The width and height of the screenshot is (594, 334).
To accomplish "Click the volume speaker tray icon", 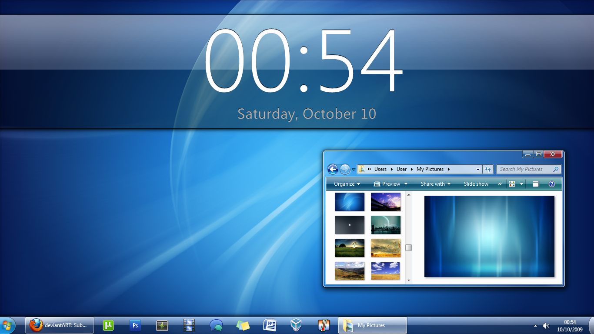I will coord(546,325).
